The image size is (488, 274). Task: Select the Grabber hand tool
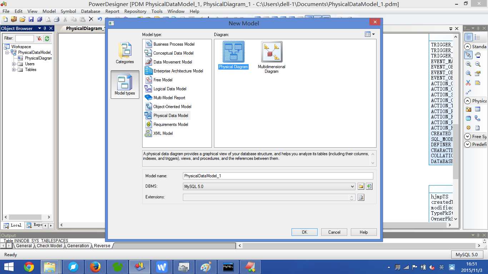pos(478,55)
